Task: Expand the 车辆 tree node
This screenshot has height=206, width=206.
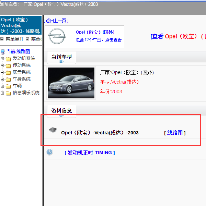Action: (x=2, y=86)
